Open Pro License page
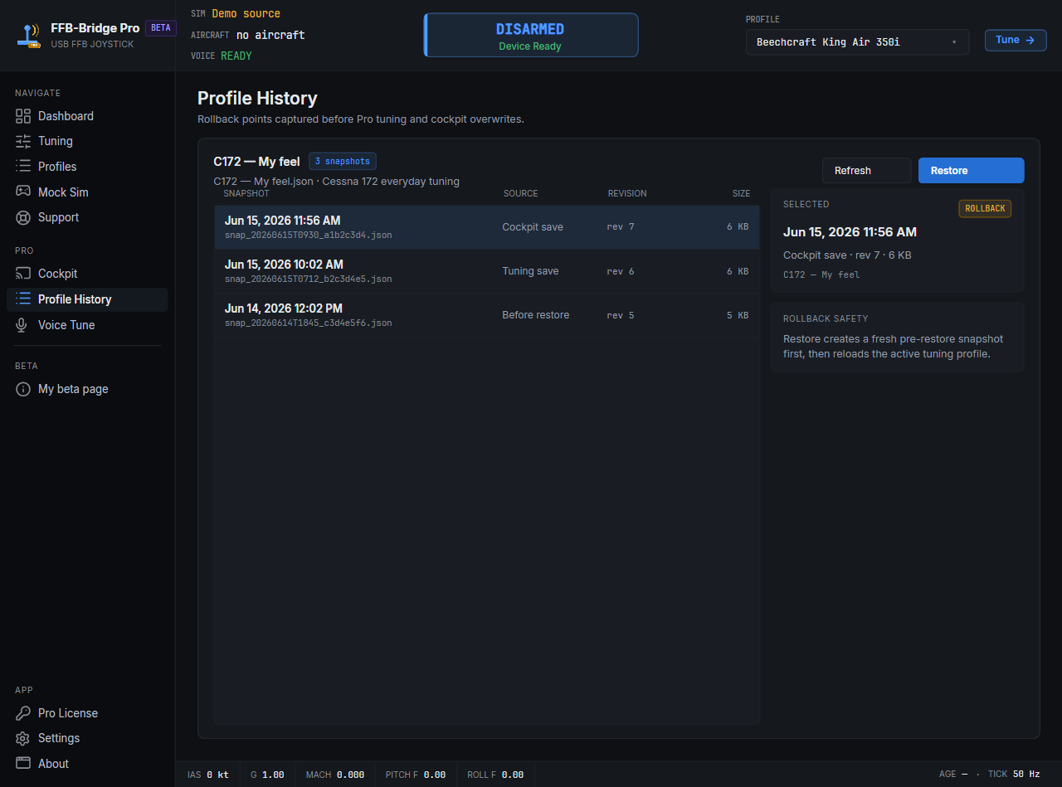This screenshot has height=787, width=1062. point(87,713)
